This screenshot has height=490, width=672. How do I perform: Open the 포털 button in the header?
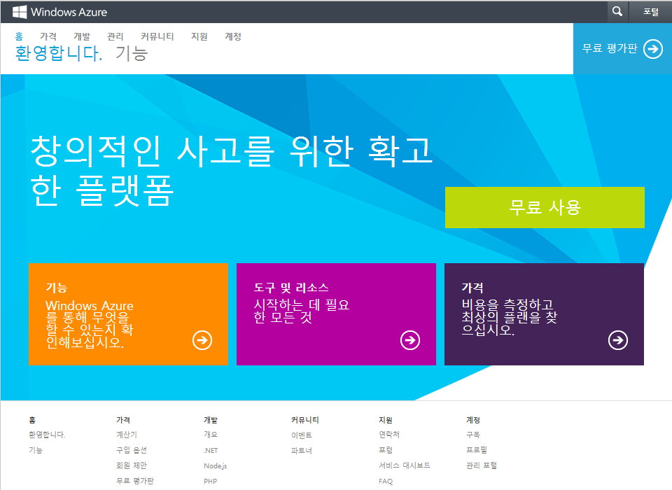[650, 12]
